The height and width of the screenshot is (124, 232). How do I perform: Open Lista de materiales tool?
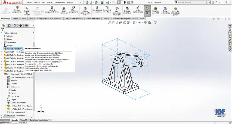pos(127,11)
